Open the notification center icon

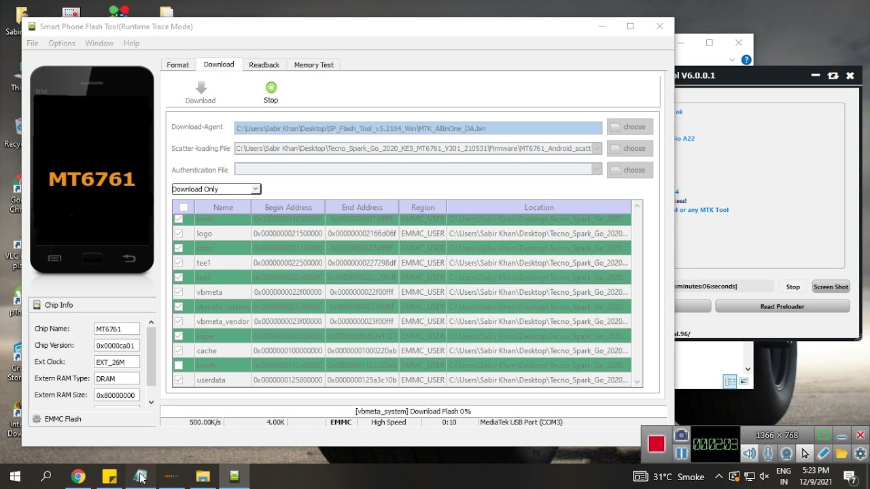tap(850, 476)
